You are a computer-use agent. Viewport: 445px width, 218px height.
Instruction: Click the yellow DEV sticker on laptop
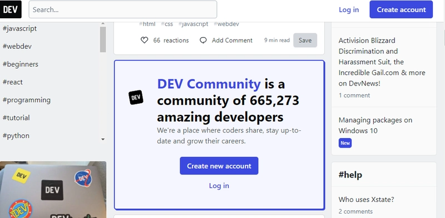21,175
